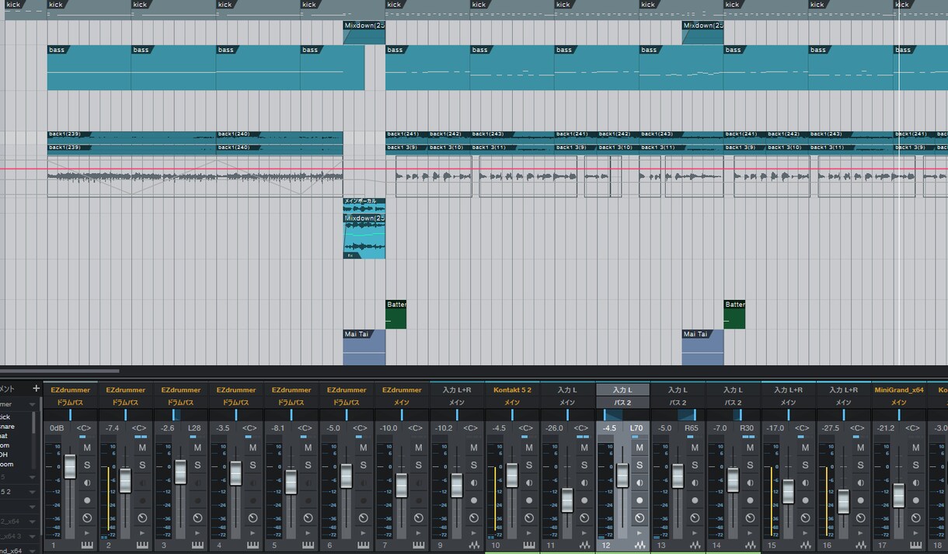Open audio channel editor on channel 12
948x554 pixels.
[x=640, y=545]
